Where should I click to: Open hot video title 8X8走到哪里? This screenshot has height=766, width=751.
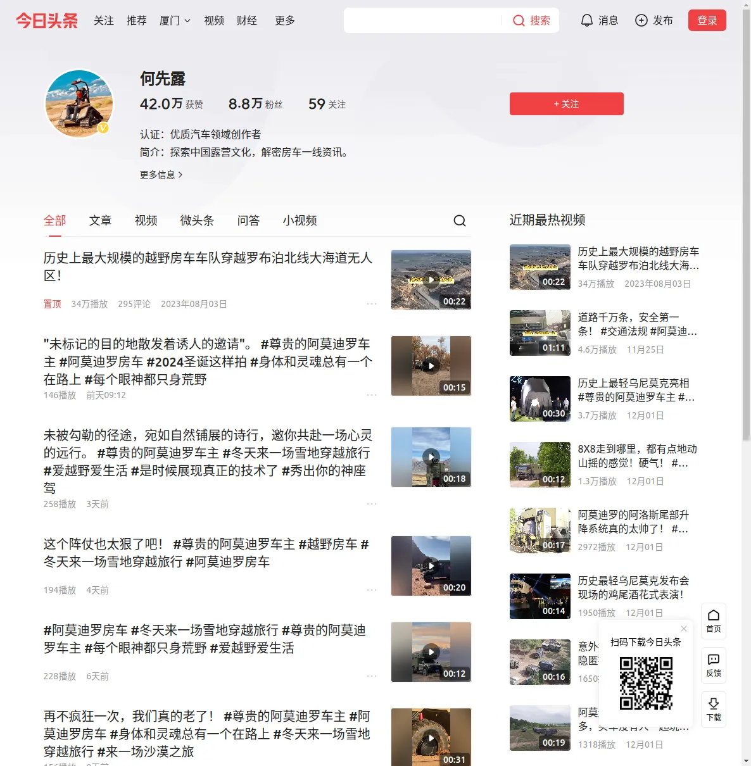click(638, 456)
